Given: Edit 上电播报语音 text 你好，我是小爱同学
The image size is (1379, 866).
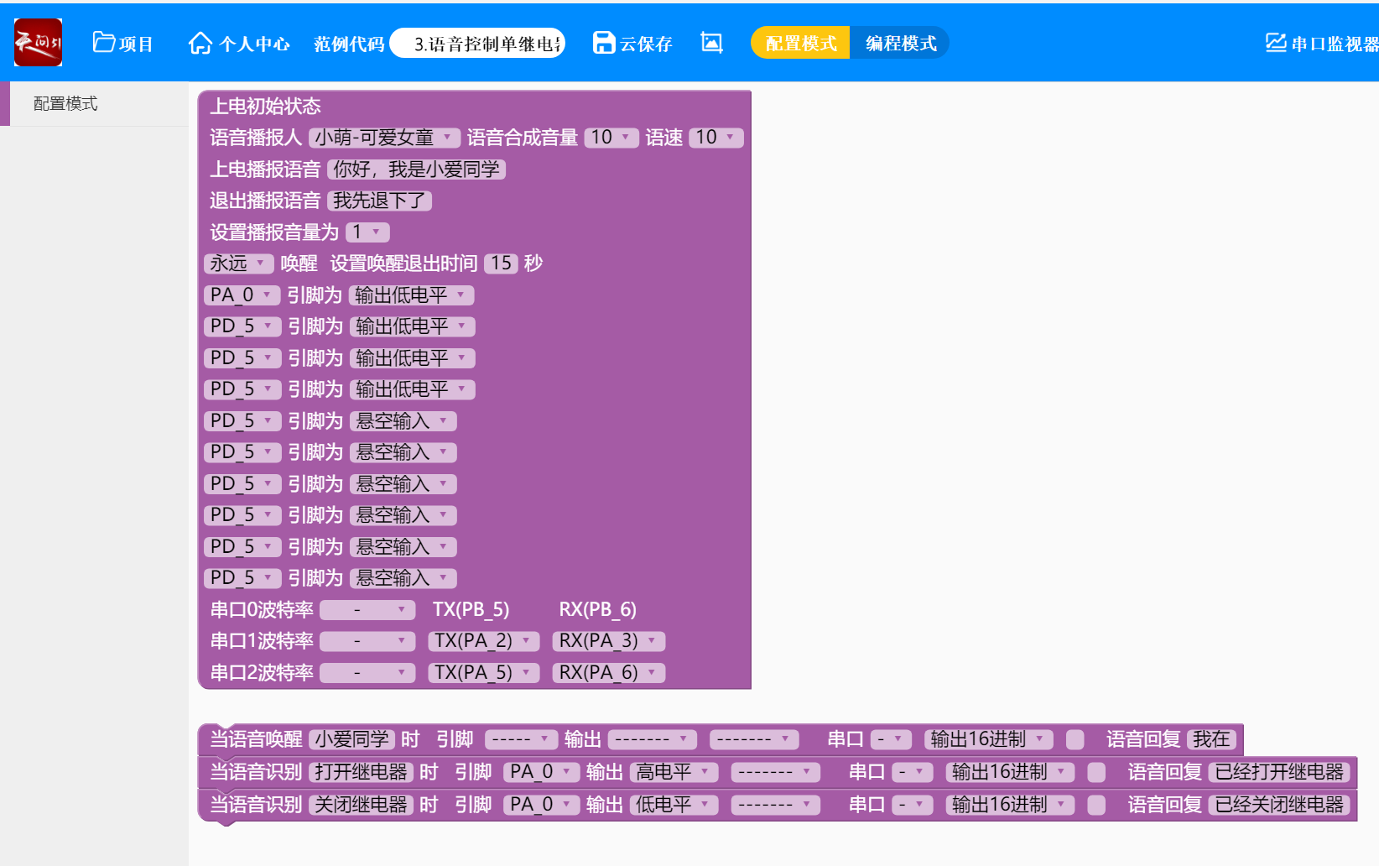Looking at the screenshot, I should pos(416,170).
